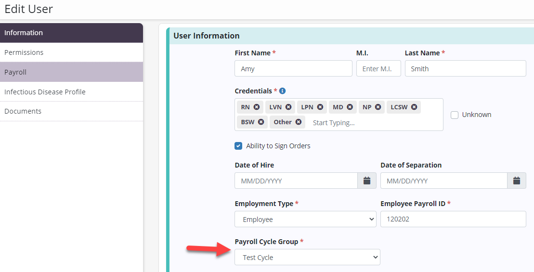The image size is (534, 272).
Task: Open the Documents section
Action: point(71,111)
